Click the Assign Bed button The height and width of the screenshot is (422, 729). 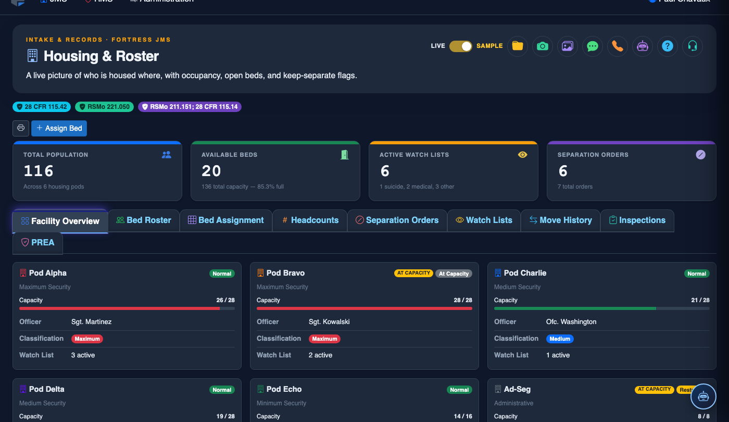59,128
